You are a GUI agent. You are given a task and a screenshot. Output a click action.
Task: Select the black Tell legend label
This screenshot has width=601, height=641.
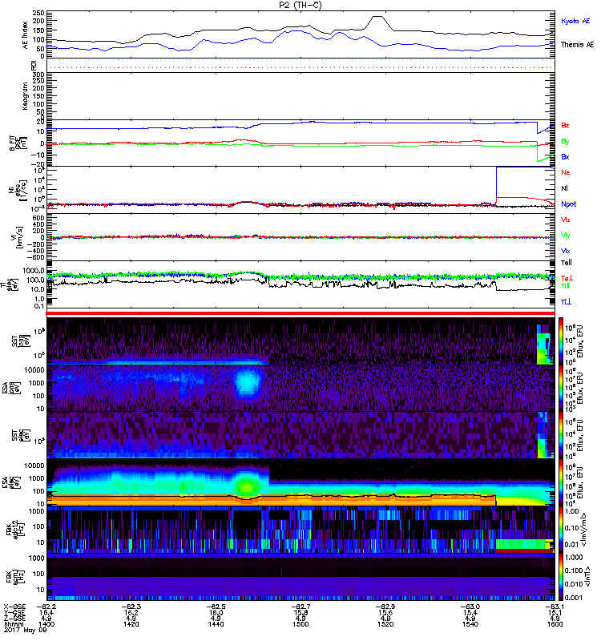click(567, 263)
